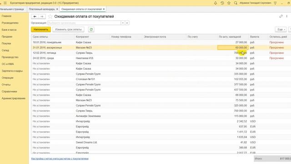Open the Справочники section
This screenshot has width=291, height=164.
pos(9,92)
